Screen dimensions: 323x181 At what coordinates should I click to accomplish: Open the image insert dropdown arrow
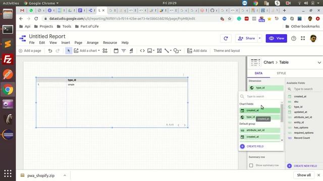pos(153,51)
